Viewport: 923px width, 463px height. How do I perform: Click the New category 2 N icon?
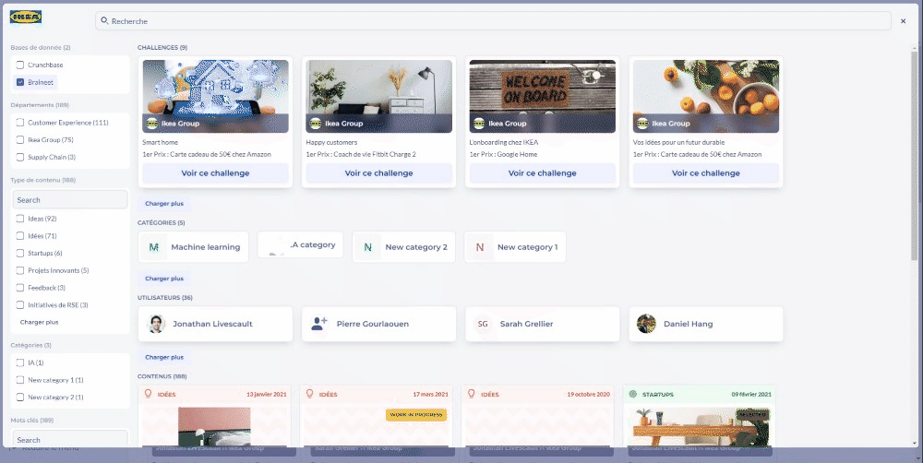point(368,247)
